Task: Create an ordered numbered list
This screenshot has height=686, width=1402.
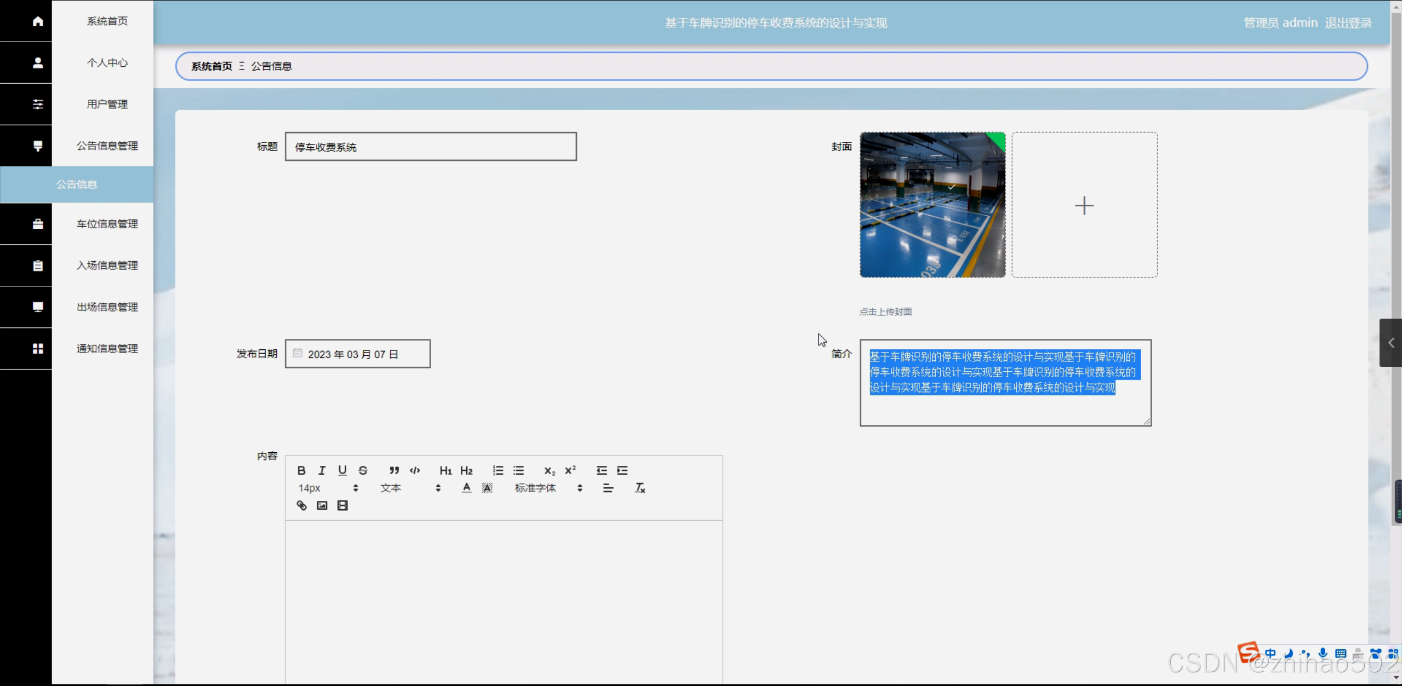Action: click(x=497, y=470)
